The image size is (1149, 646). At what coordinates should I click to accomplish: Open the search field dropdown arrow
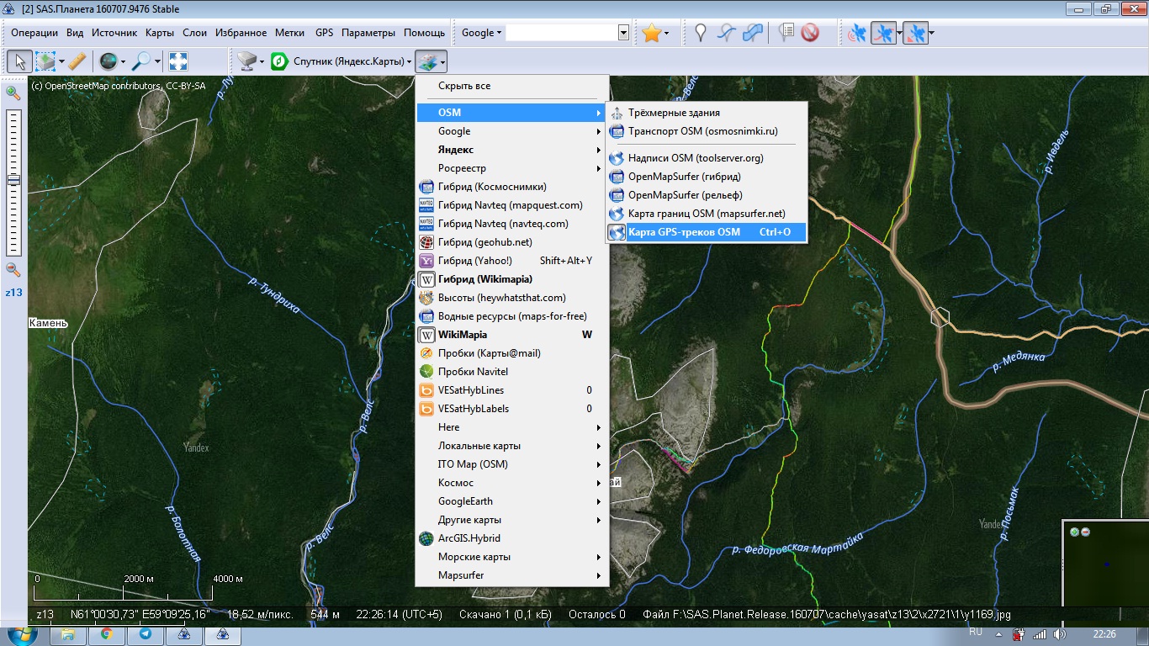coord(623,34)
